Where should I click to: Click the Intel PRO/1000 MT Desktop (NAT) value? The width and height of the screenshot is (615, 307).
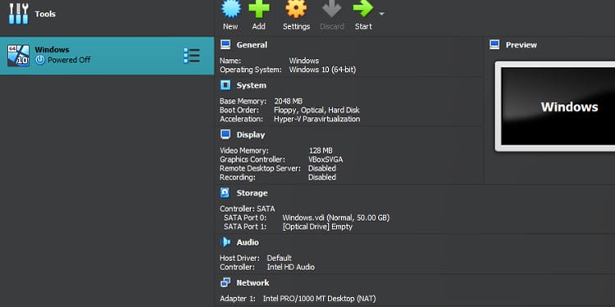(319, 298)
